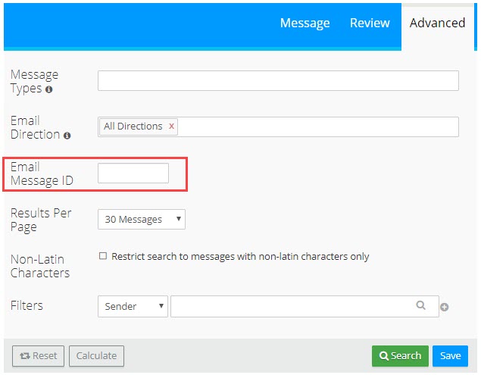The image size is (481, 375).
Task: Select the Advanced tab
Action: [437, 23]
